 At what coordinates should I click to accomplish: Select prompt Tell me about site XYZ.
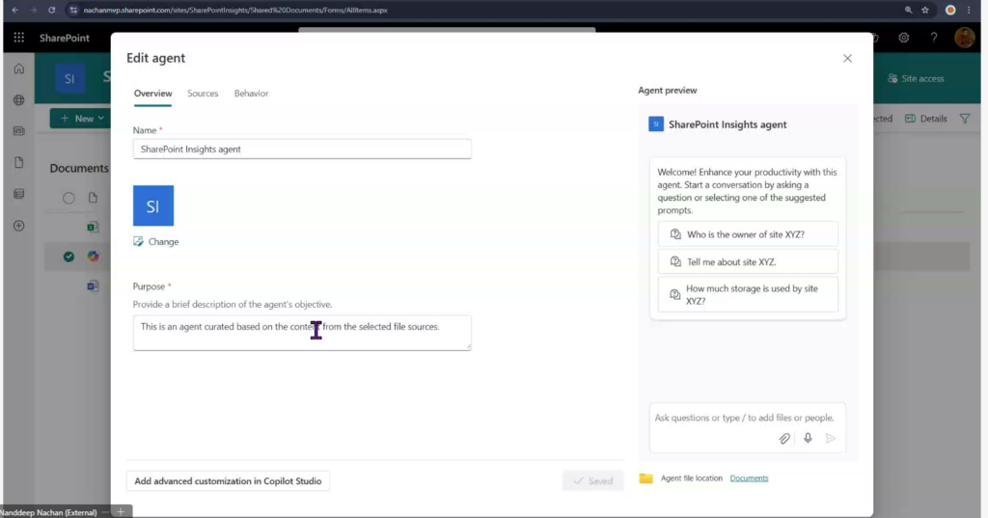pos(748,261)
